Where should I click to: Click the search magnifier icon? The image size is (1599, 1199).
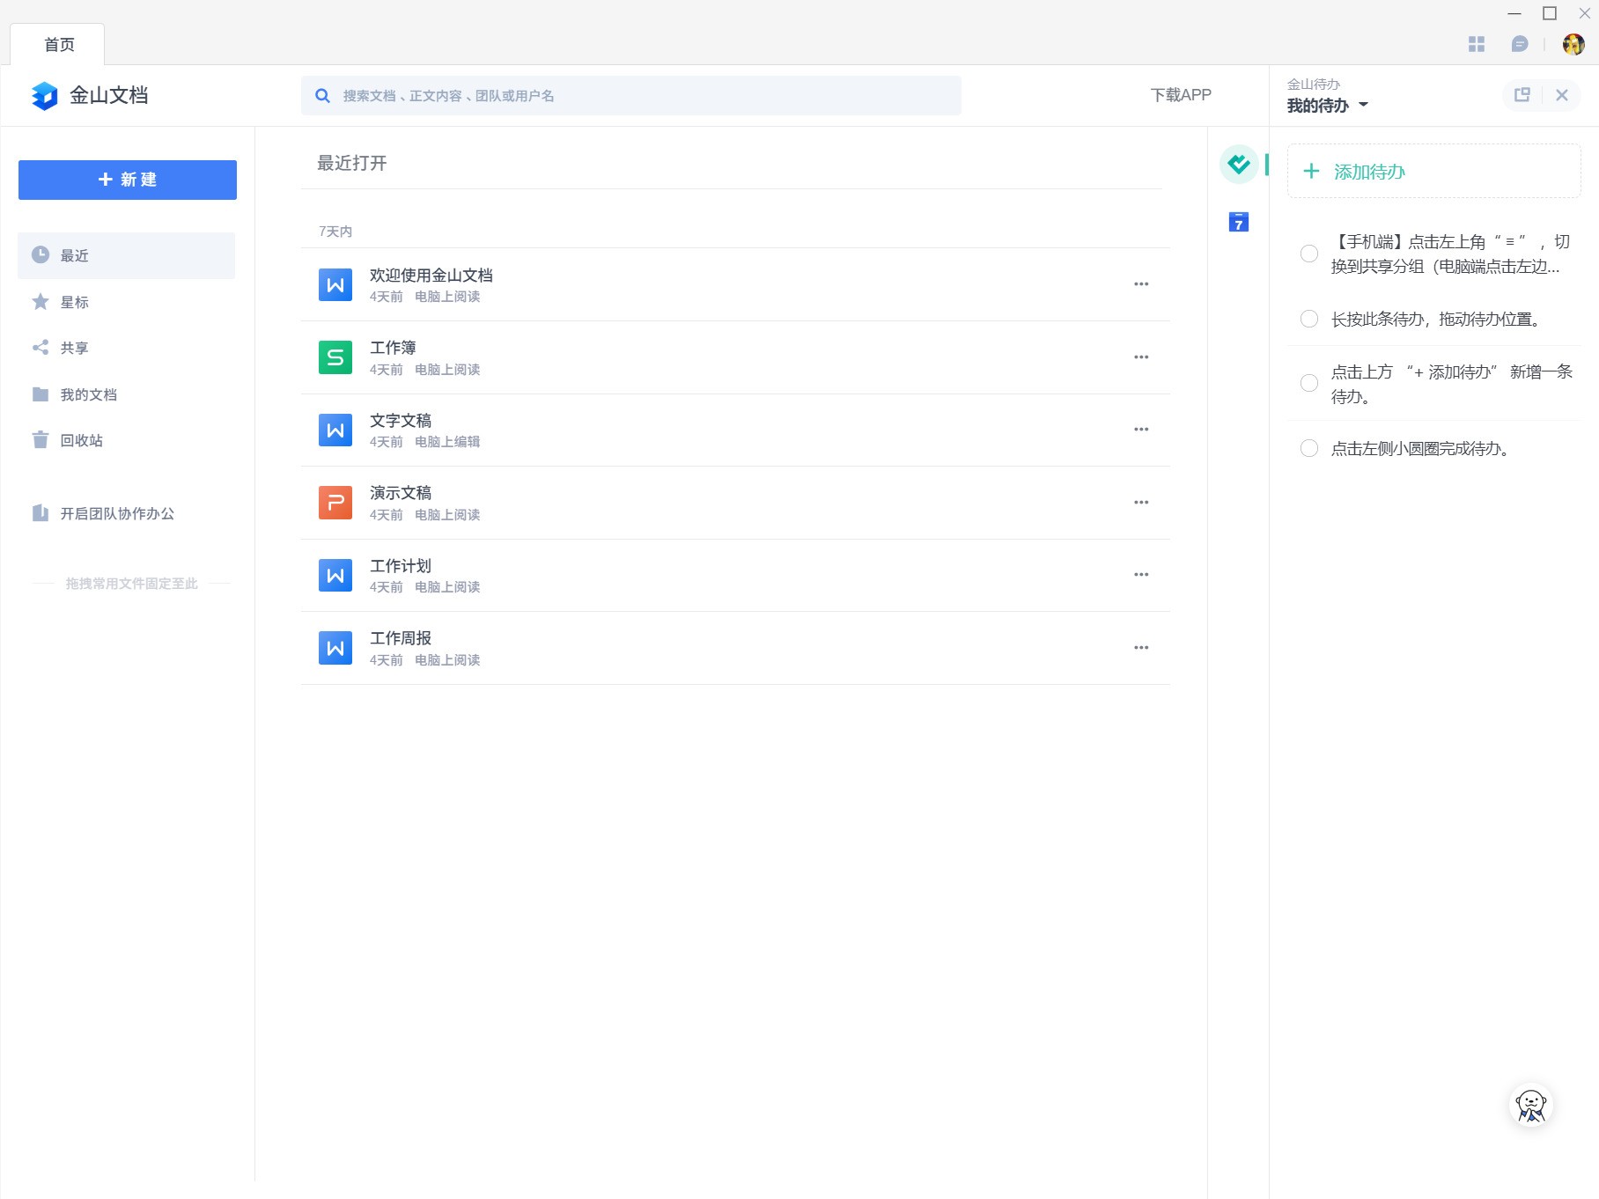tap(322, 96)
